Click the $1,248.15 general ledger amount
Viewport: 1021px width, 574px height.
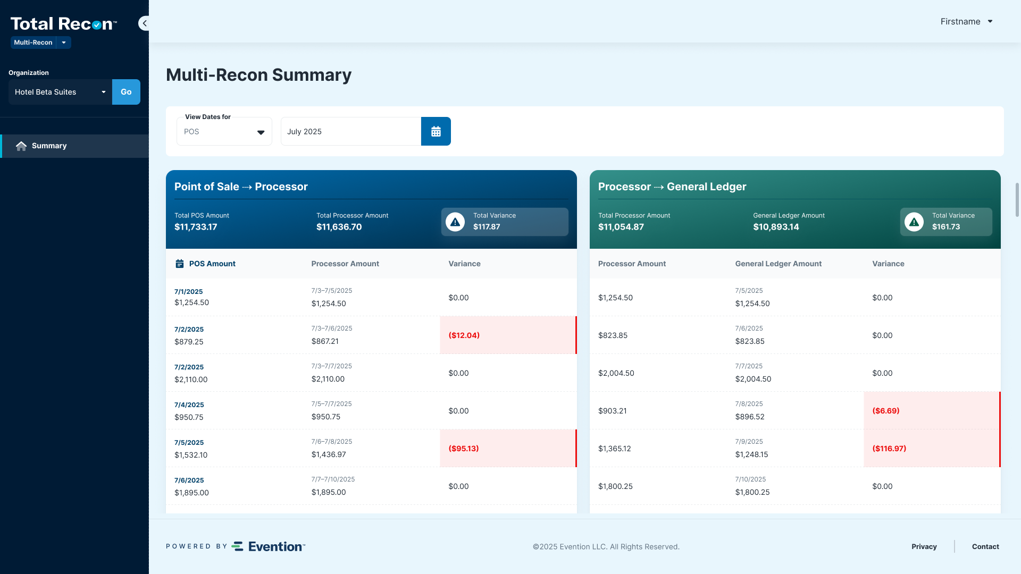(752, 454)
